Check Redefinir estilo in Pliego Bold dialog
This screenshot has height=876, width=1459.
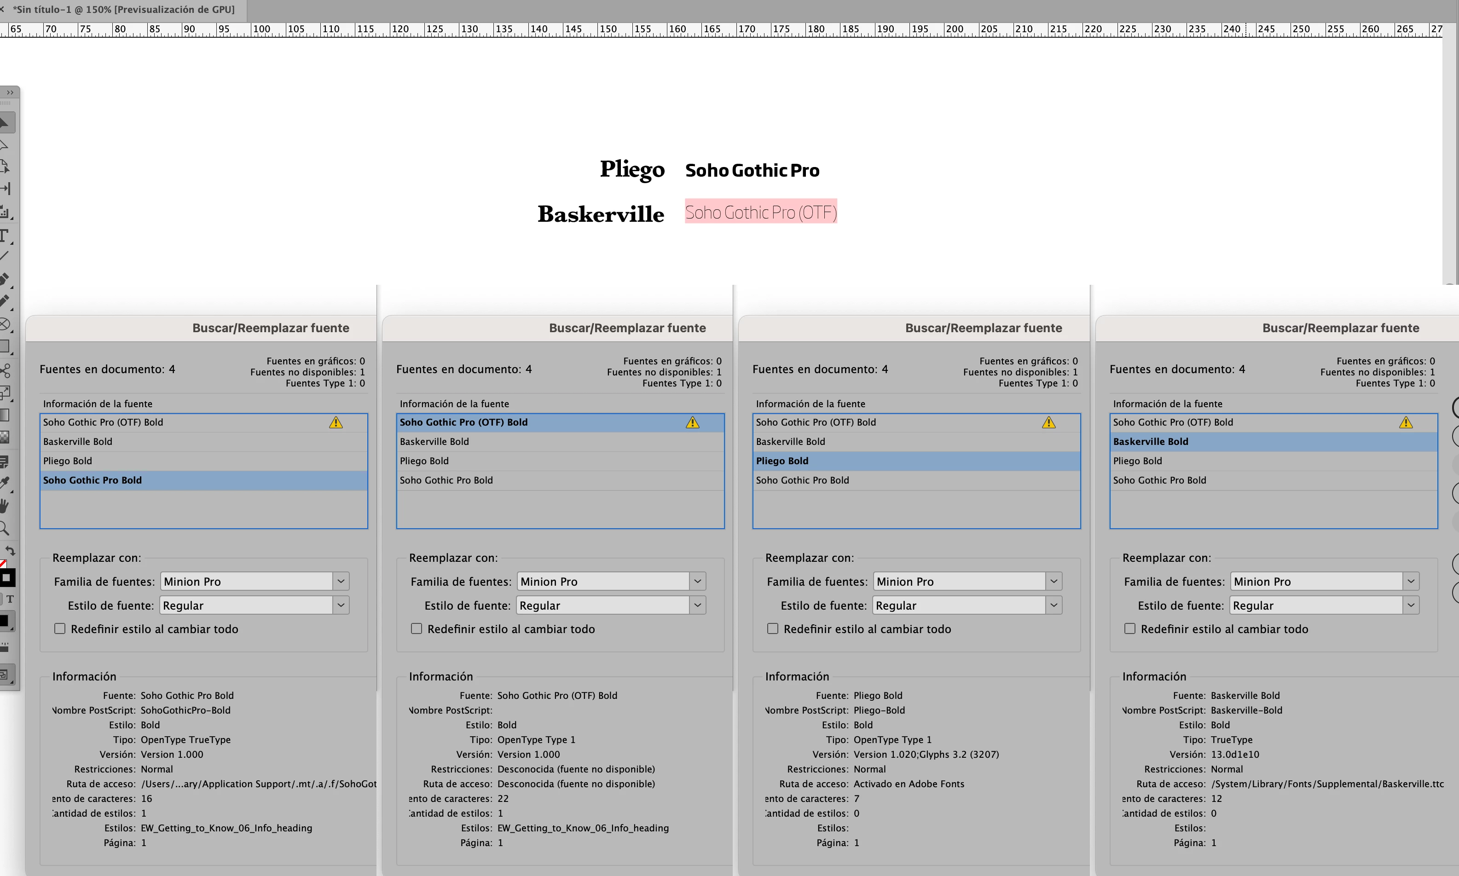tap(772, 628)
